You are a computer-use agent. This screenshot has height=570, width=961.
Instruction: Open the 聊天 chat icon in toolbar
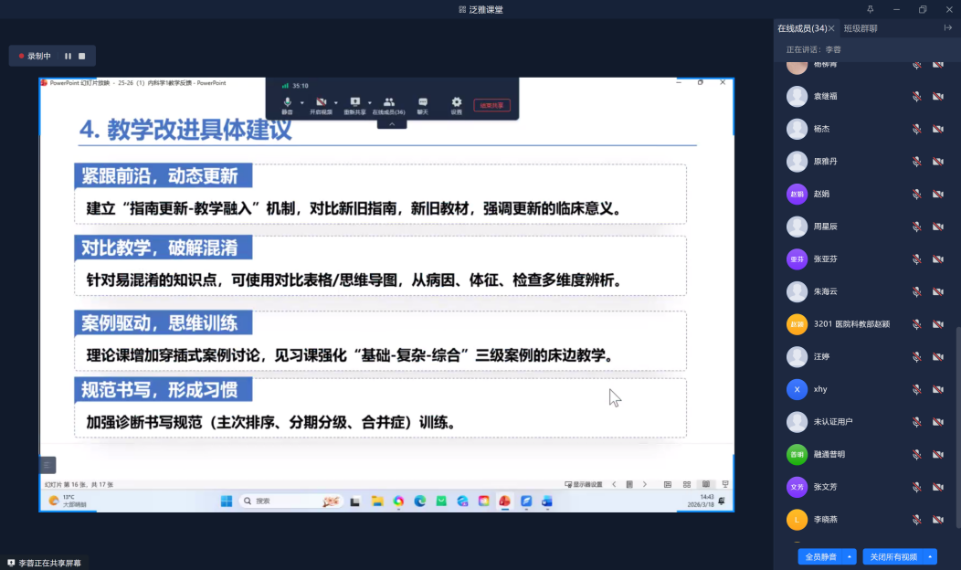(x=423, y=102)
